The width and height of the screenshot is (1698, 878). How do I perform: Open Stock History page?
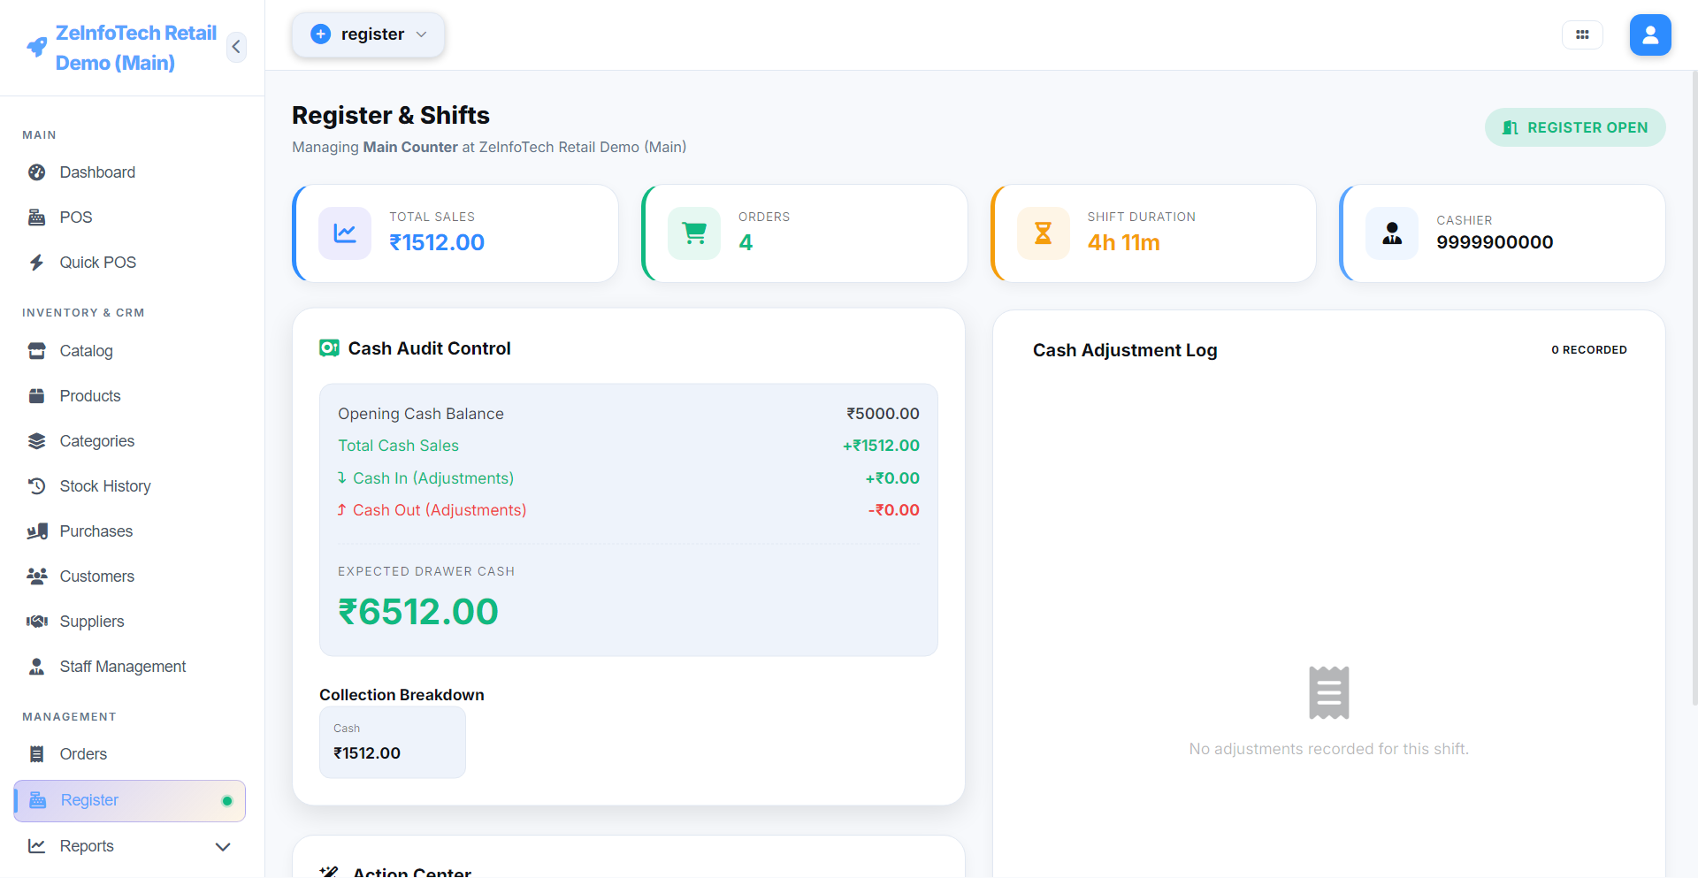(104, 486)
